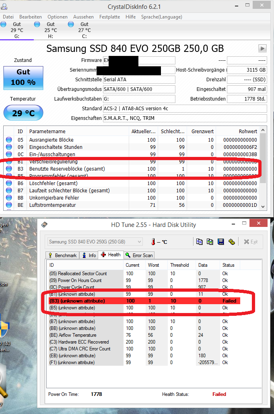Switch to the Error Scan tab
Screen dimensions: 274x414
(x=139, y=255)
